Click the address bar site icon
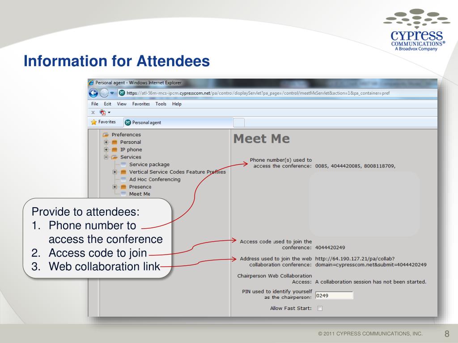The width and height of the screenshot is (458, 343). [122, 93]
